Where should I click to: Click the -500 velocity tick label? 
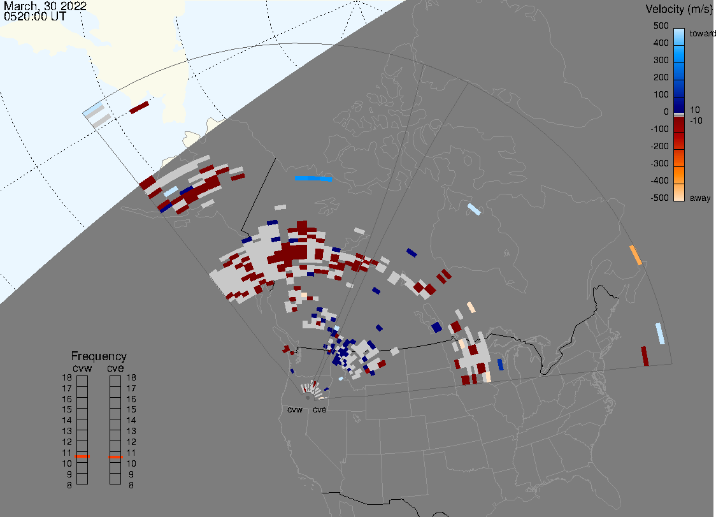point(659,198)
